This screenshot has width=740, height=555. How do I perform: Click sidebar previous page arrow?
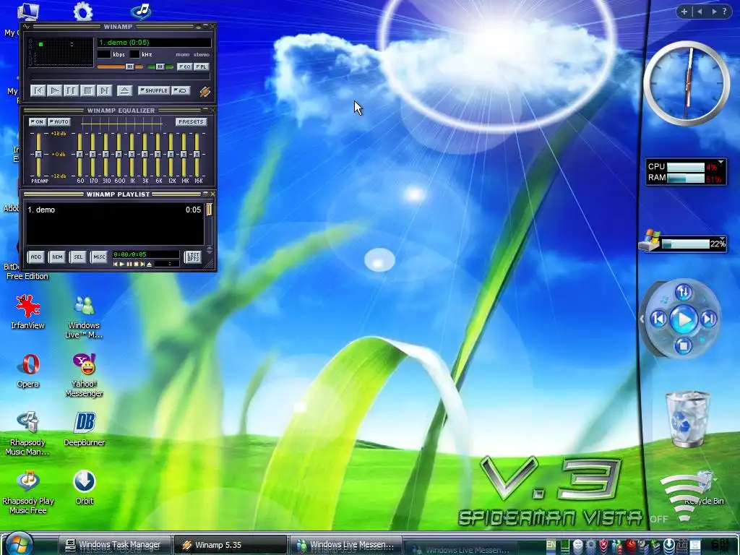[x=700, y=12]
